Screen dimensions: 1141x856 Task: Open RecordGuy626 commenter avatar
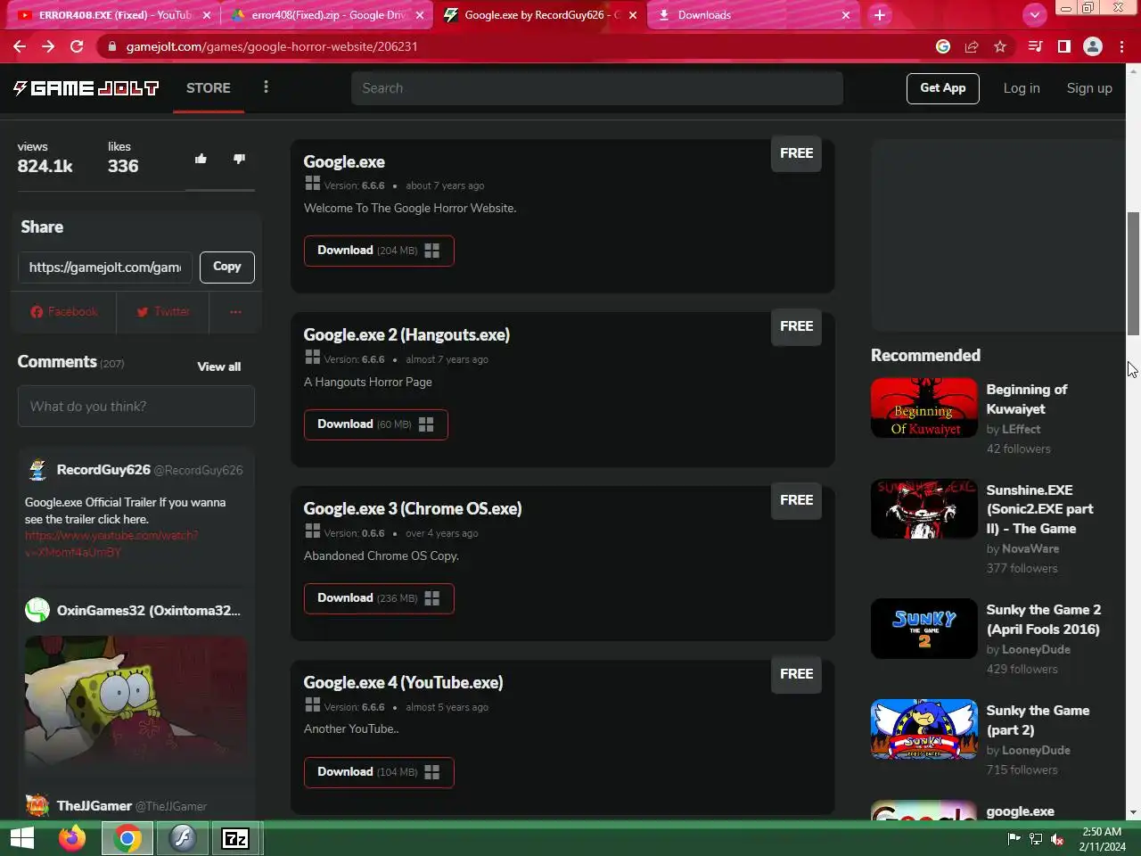point(37,470)
